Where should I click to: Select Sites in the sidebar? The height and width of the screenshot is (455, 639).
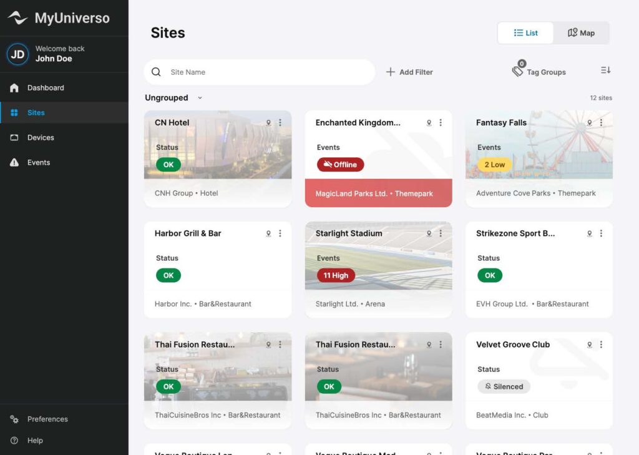click(x=64, y=112)
